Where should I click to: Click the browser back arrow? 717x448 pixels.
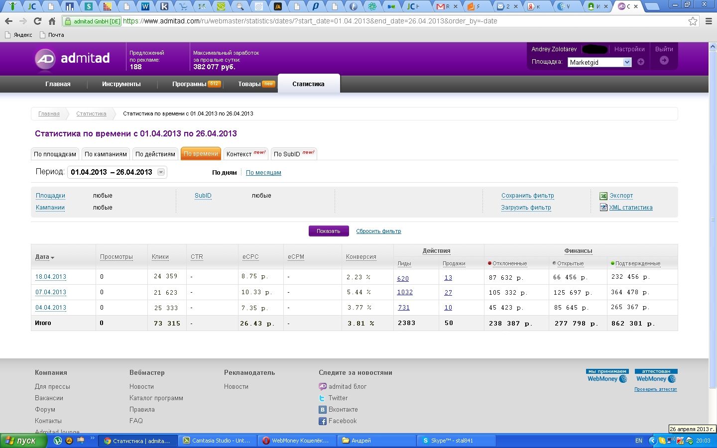point(8,21)
